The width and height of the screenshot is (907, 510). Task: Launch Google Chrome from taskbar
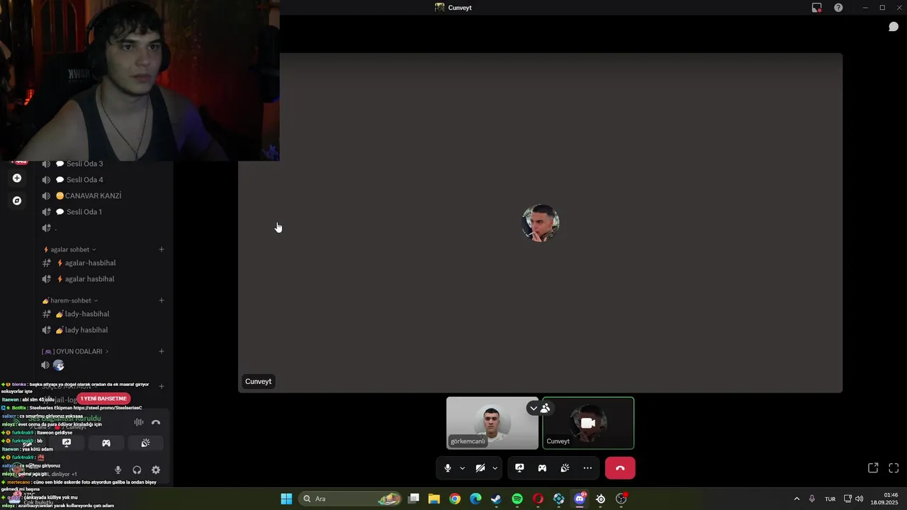click(x=455, y=499)
